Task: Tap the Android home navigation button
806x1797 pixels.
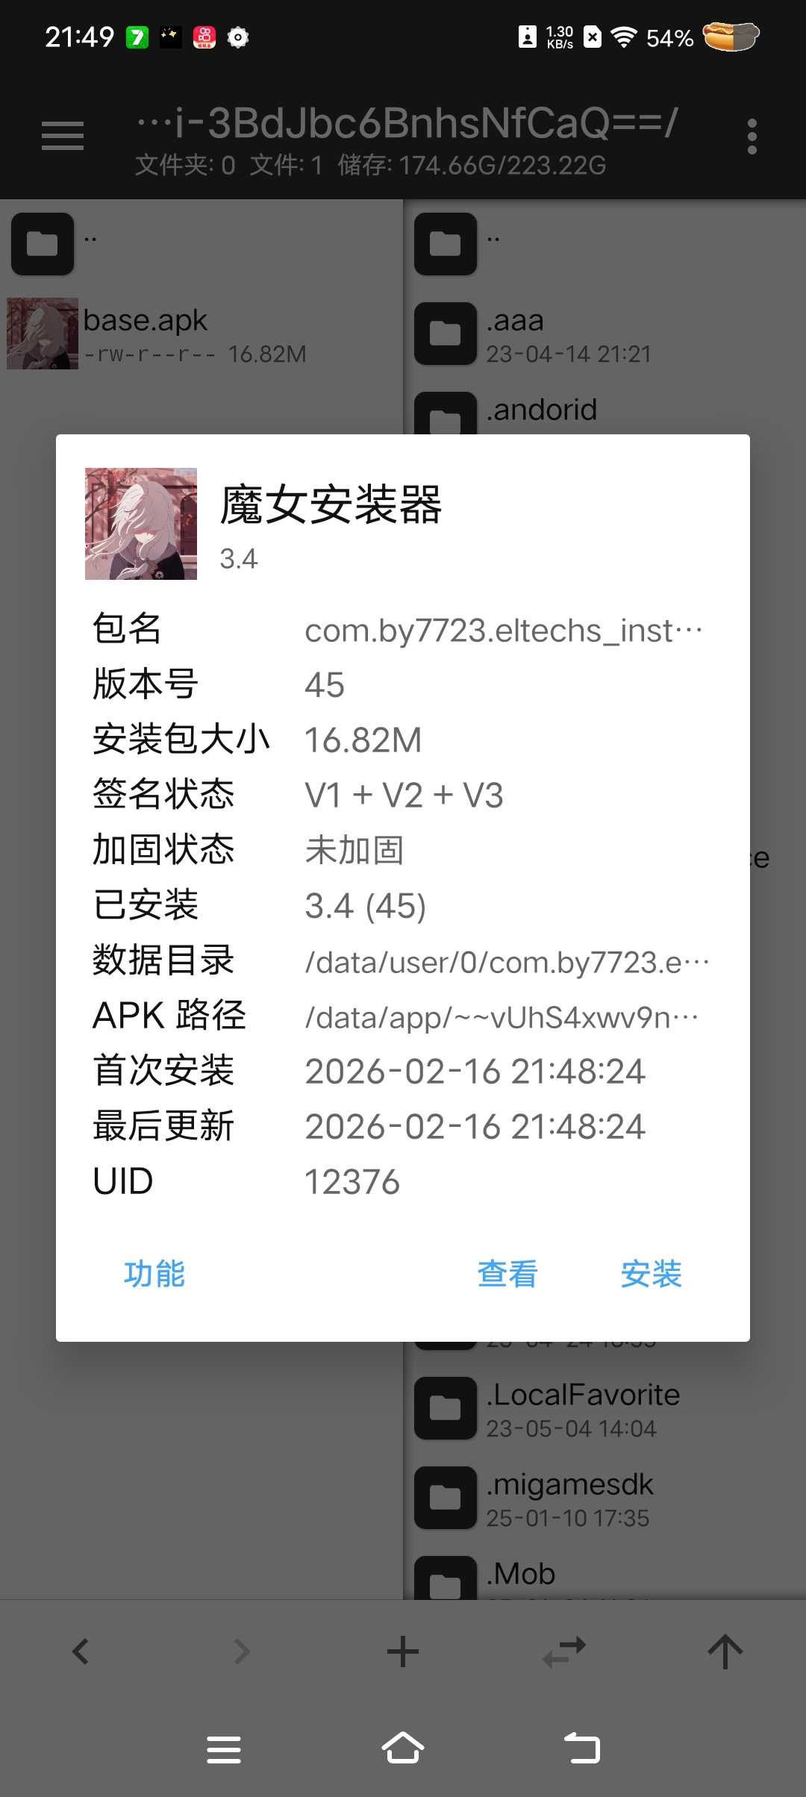Action: coord(403,1748)
